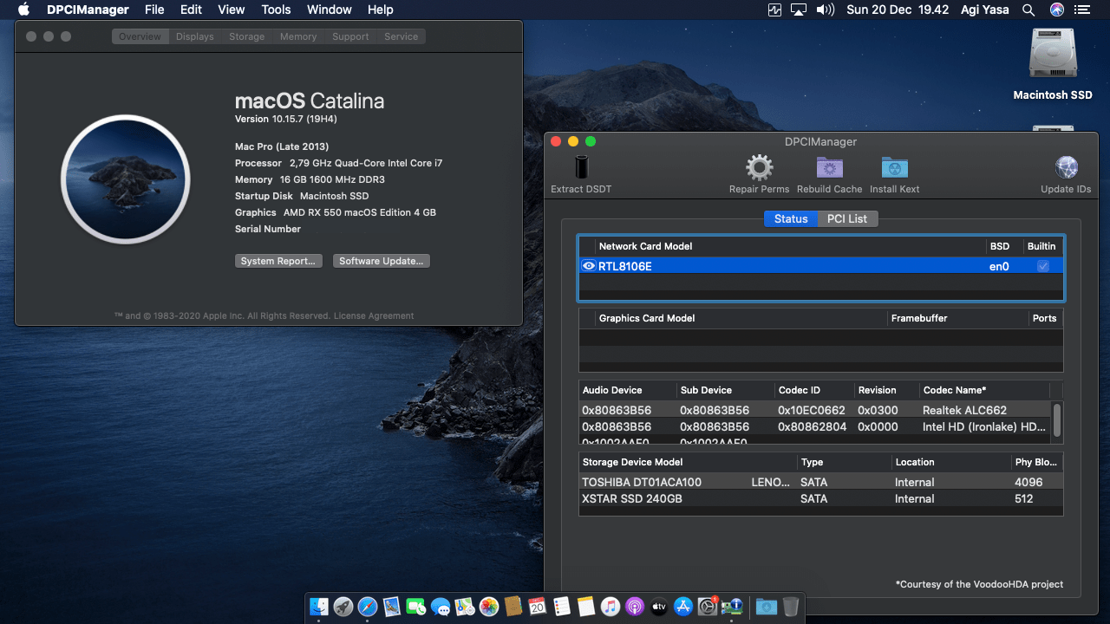Open Messages from the Dock
The height and width of the screenshot is (624, 1110).
click(441, 607)
